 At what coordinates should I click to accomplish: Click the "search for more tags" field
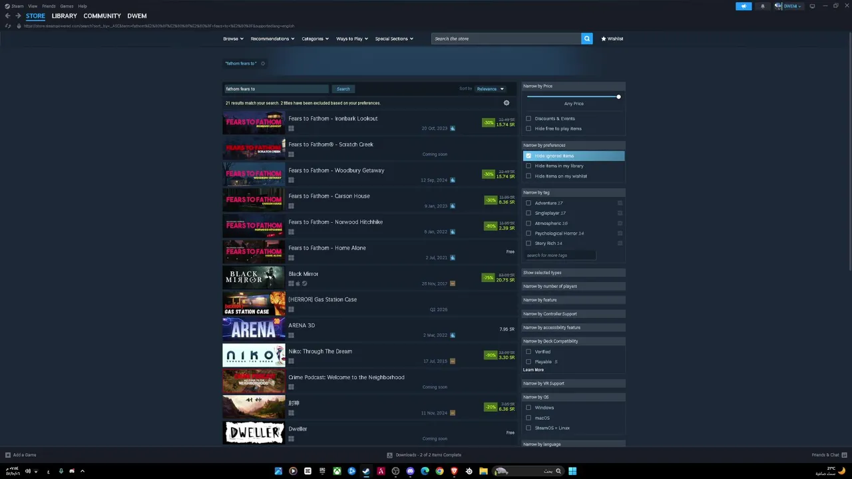[x=559, y=255]
